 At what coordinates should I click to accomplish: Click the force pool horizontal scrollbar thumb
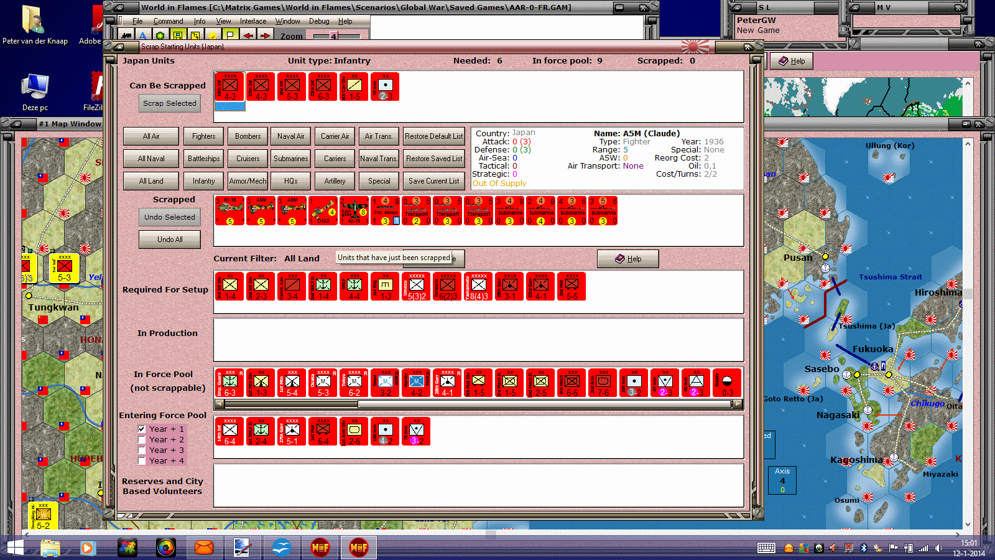[290, 404]
